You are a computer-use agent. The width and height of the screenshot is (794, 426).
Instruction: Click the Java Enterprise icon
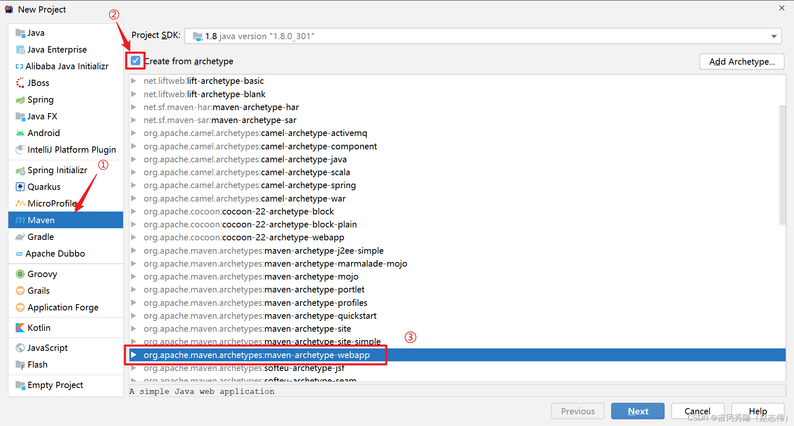click(x=20, y=50)
